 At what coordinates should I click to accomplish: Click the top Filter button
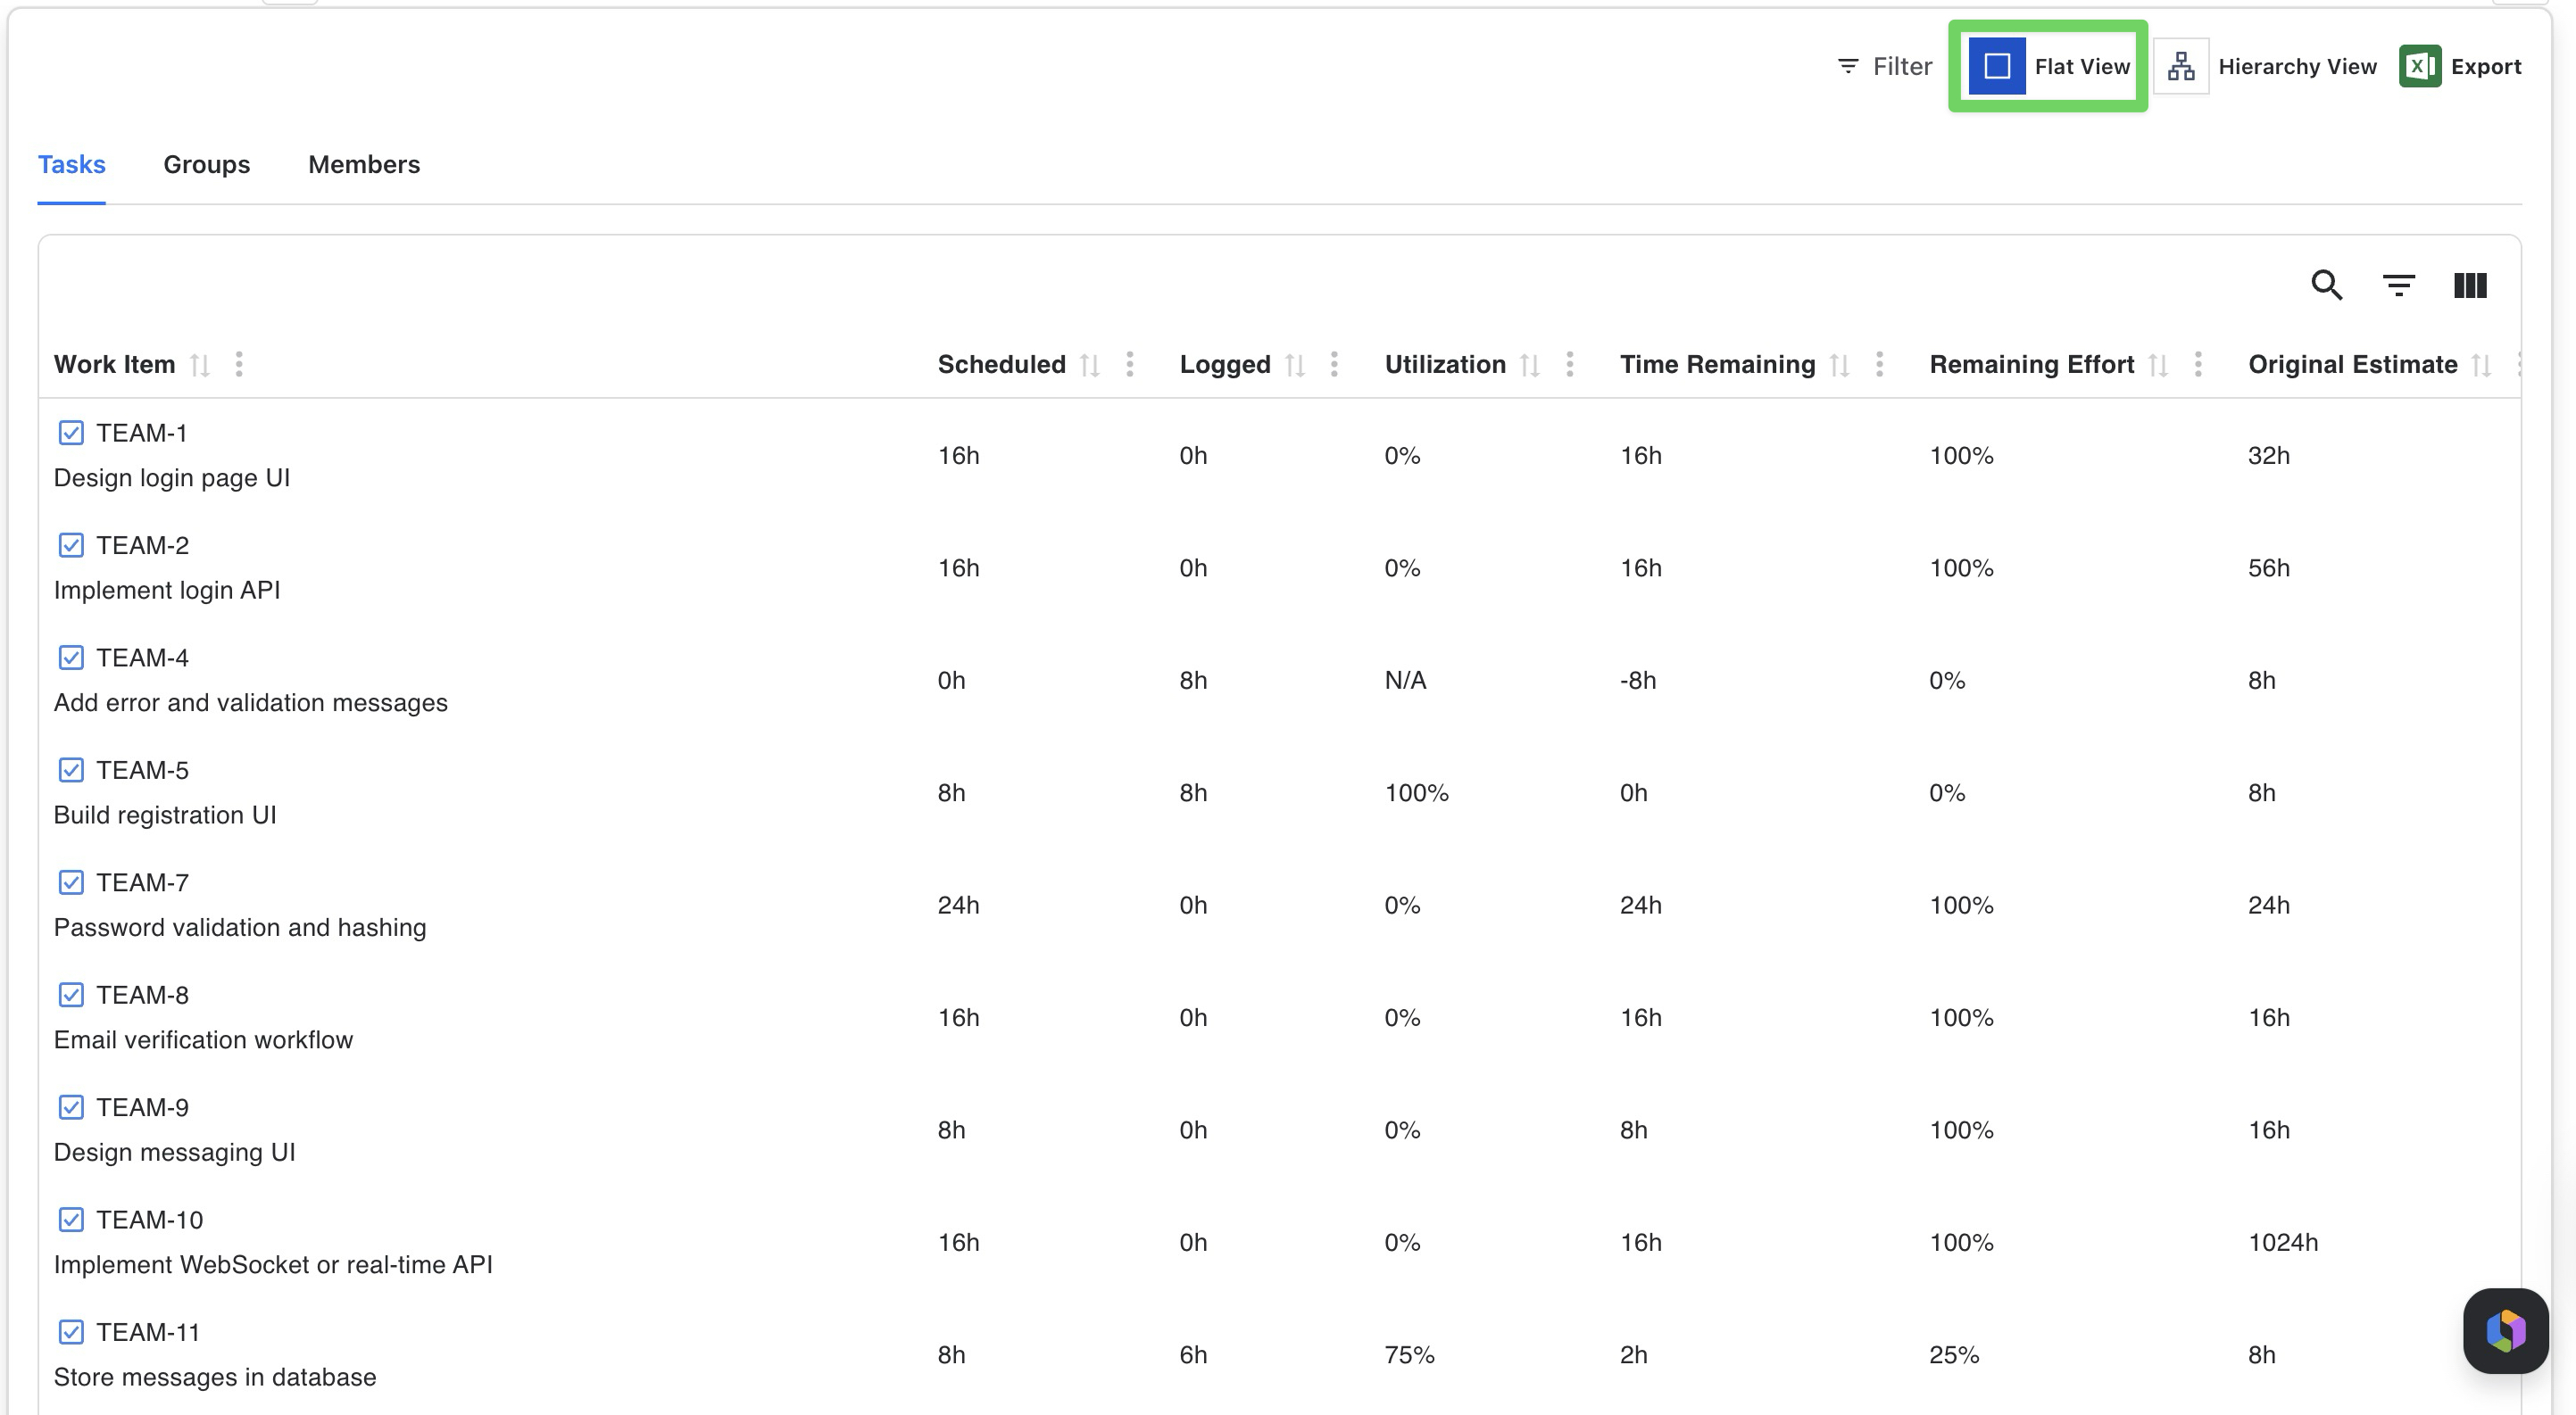1884,66
